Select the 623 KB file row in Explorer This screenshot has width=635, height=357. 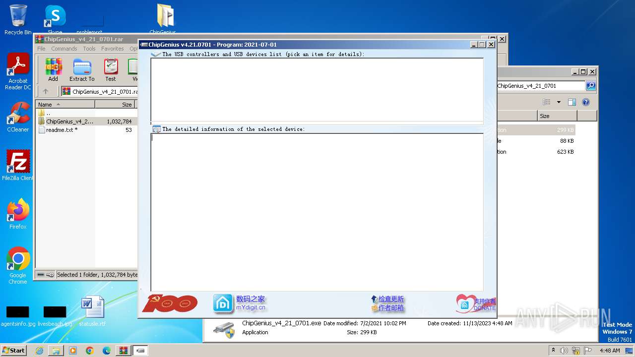(x=536, y=152)
